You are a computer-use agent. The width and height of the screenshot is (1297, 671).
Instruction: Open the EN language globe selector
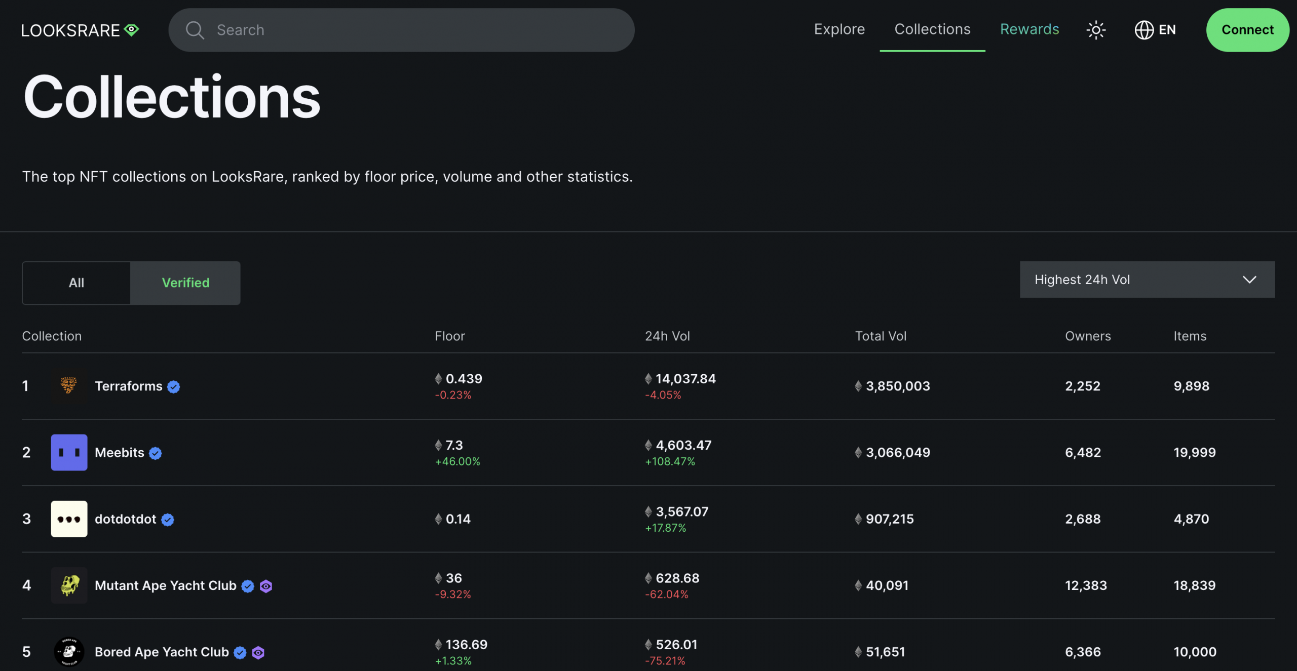pos(1155,30)
